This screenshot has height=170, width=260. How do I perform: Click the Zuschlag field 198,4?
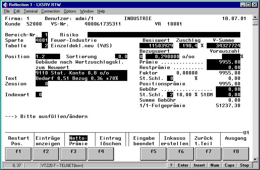188,46
